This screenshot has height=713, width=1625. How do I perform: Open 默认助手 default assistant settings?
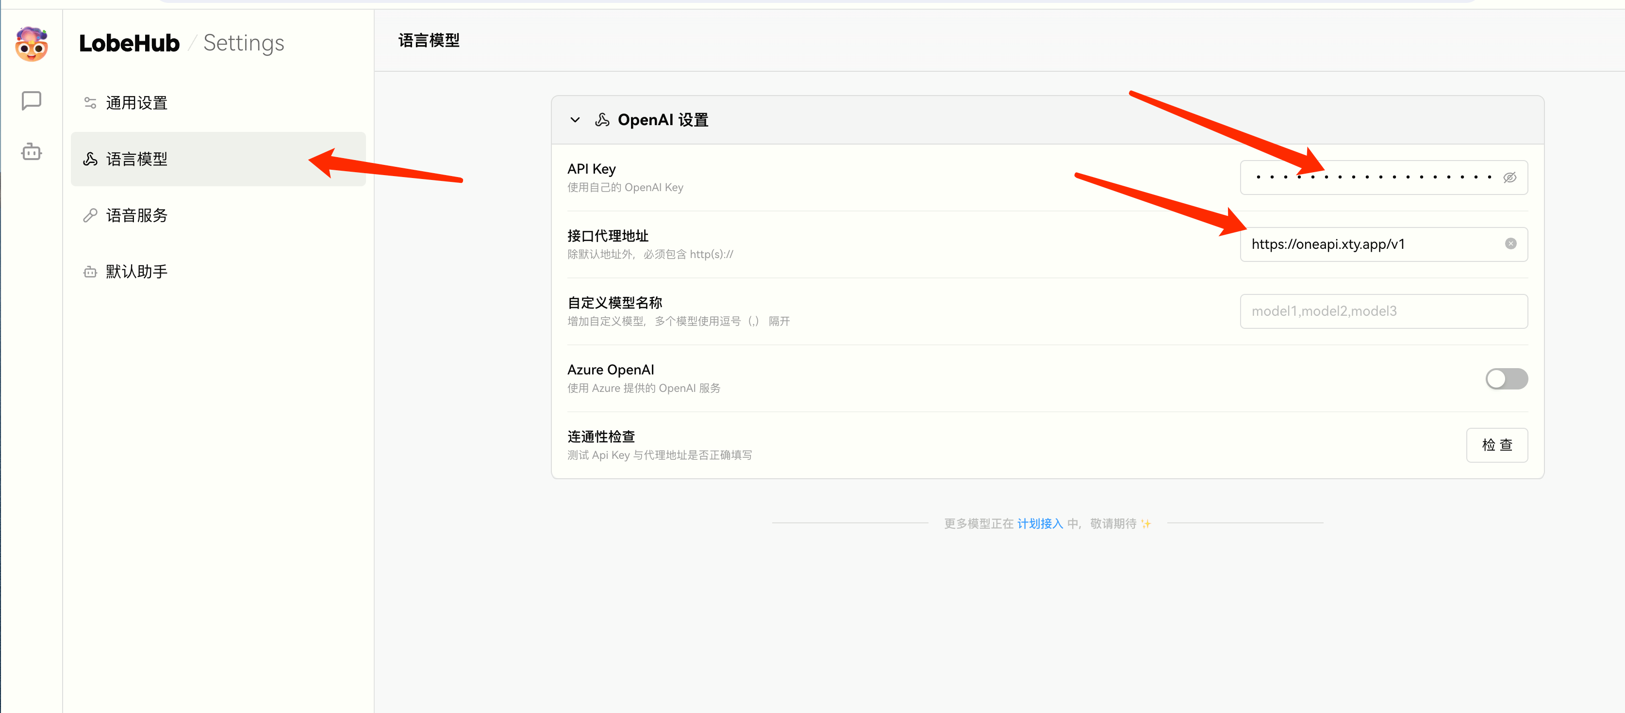click(x=136, y=271)
